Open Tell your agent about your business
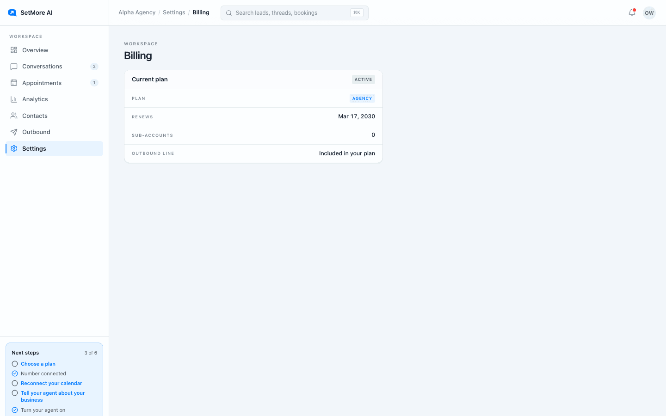The height and width of the screenshot is (416, 666). coord(53,397)
